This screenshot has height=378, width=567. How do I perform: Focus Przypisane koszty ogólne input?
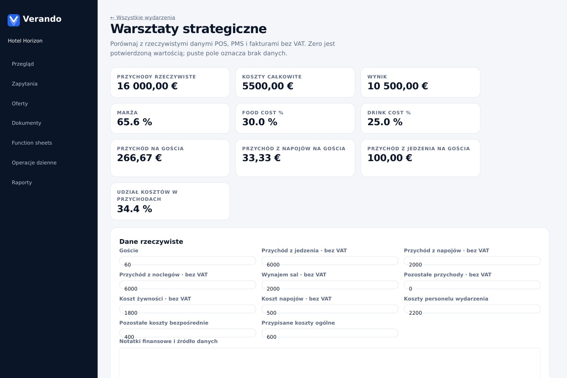330,333
